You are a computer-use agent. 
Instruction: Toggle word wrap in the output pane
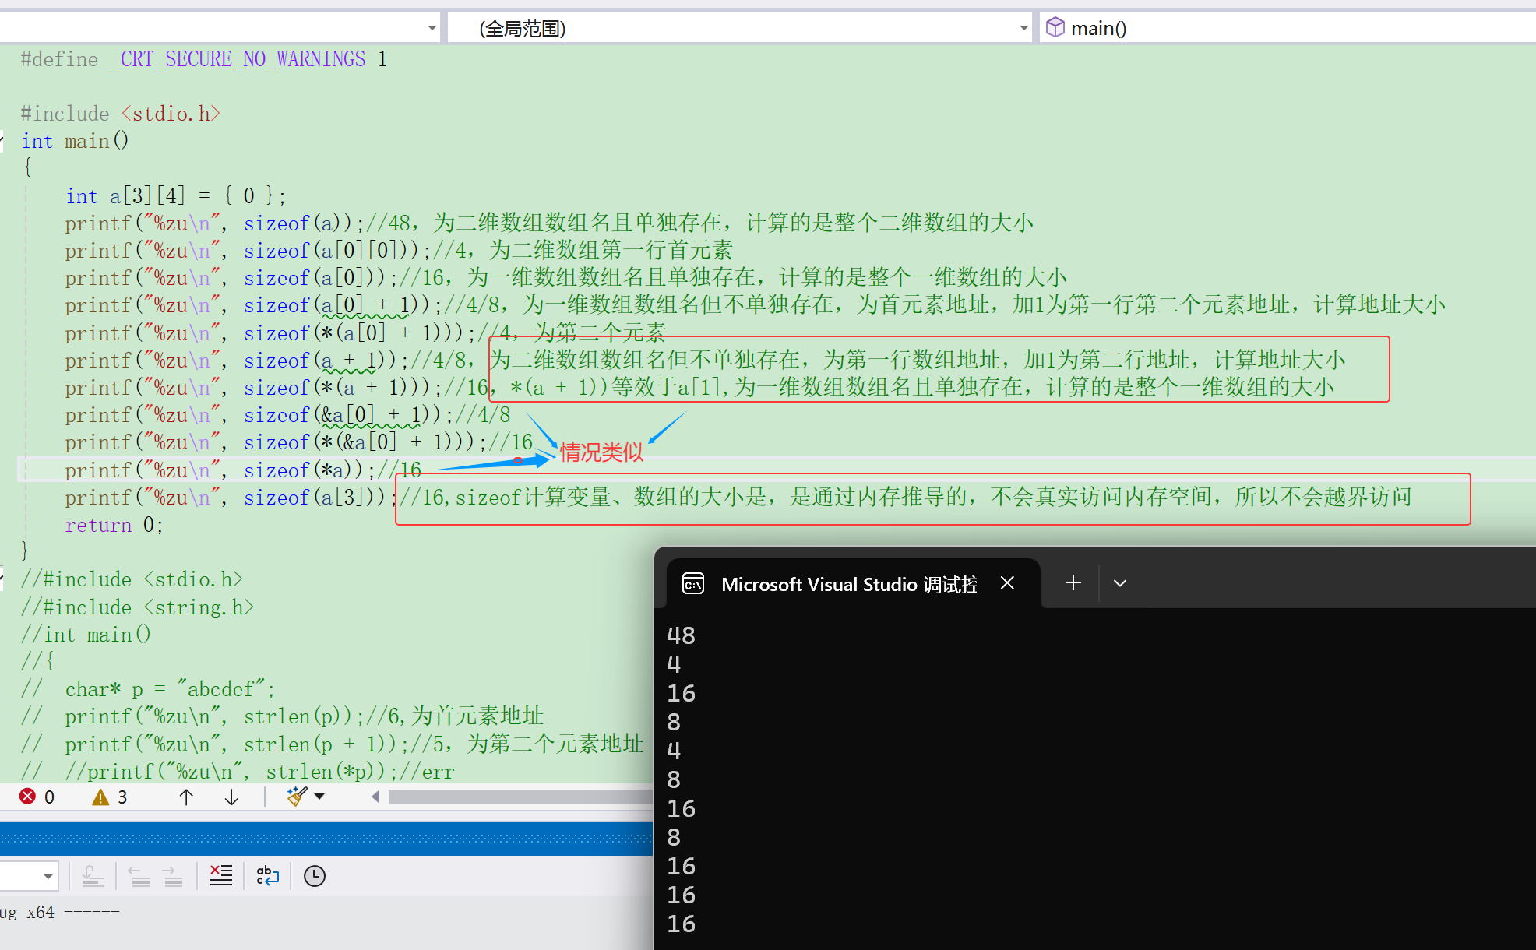click(267, 876)
